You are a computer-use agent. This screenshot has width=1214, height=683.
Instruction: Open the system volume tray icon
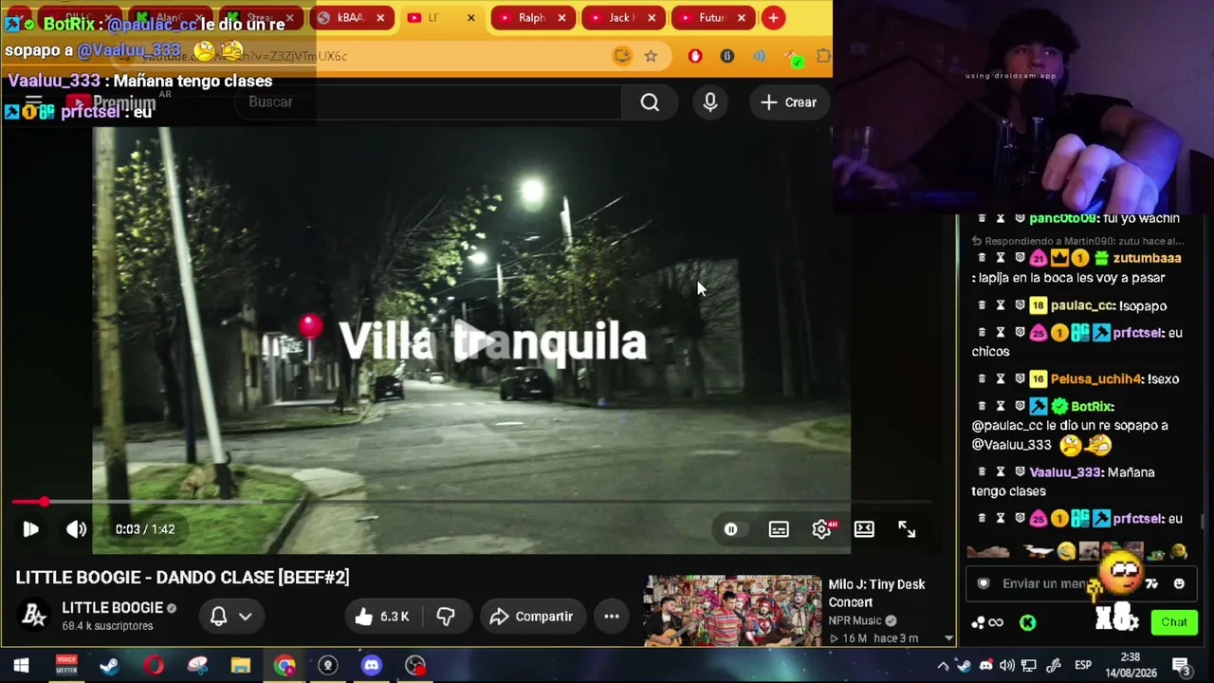pyautogui.click(x=1007, y=665)
